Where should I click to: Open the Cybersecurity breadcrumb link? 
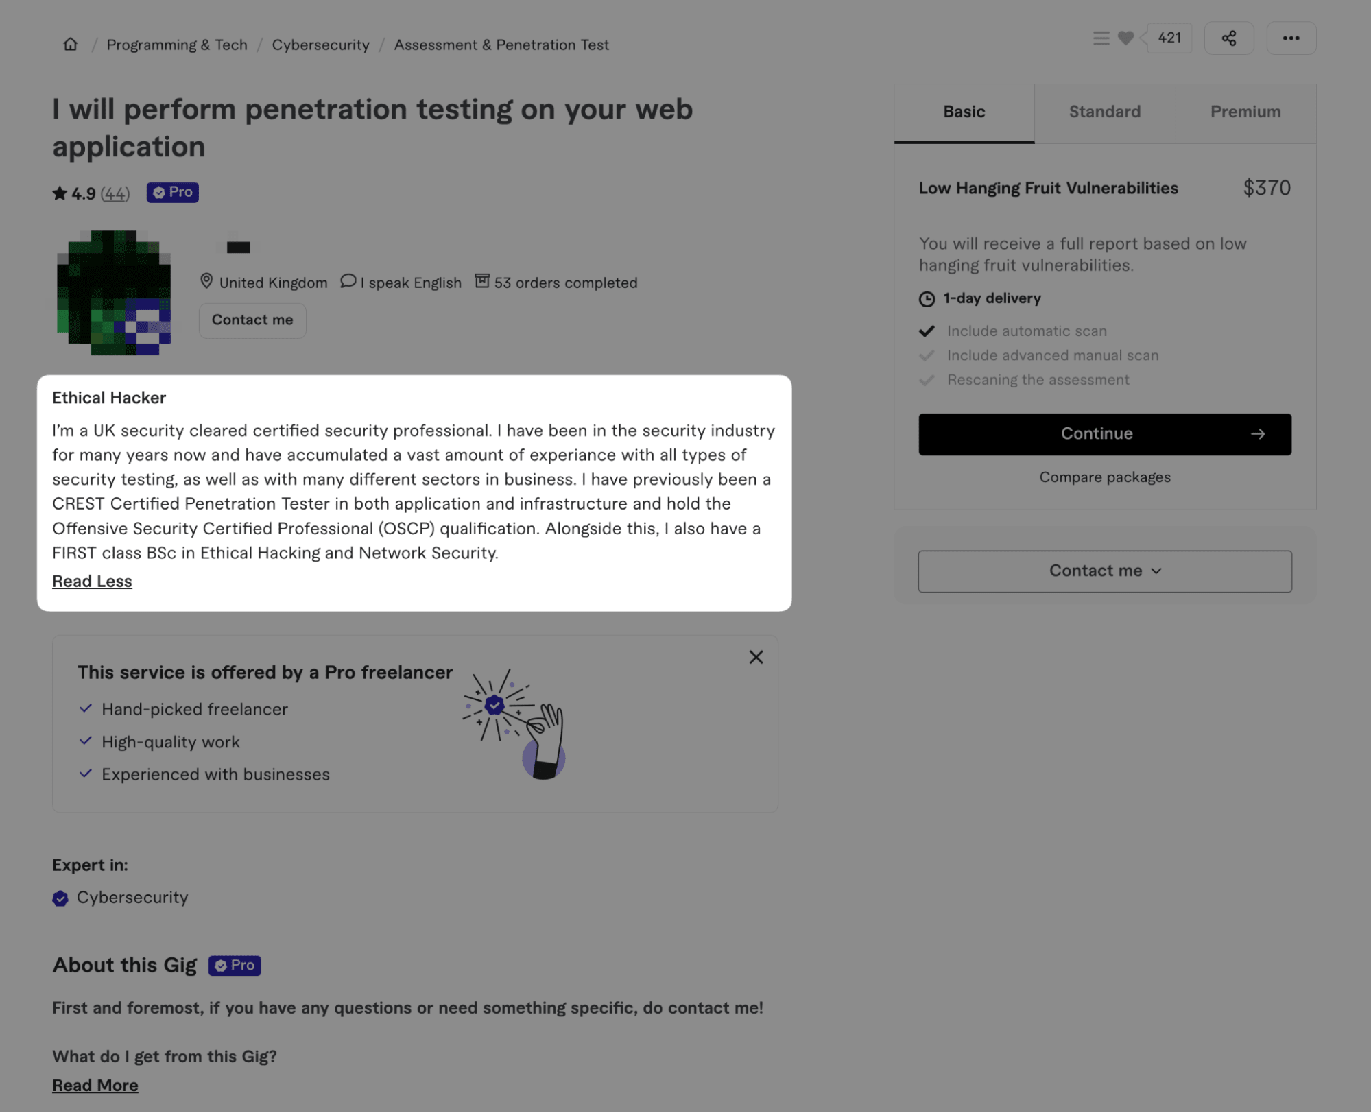(320, 45)
